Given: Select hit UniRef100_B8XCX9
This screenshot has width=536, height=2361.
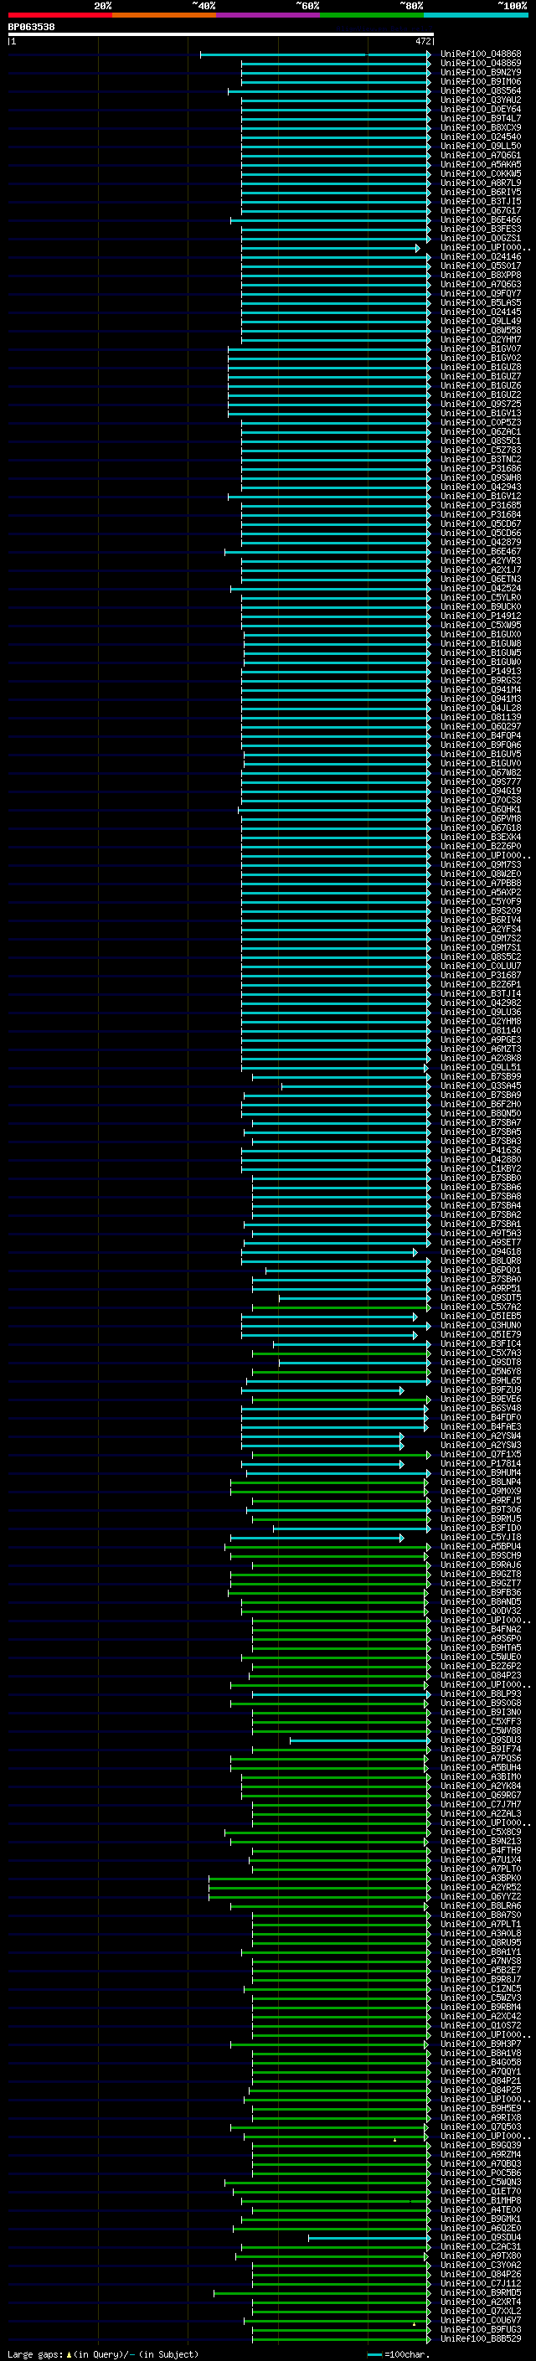Looking at the screenshot, I should tap(480, 127).
